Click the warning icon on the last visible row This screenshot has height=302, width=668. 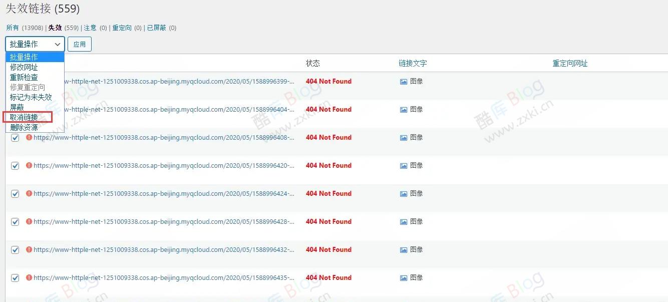click(29, 277)
